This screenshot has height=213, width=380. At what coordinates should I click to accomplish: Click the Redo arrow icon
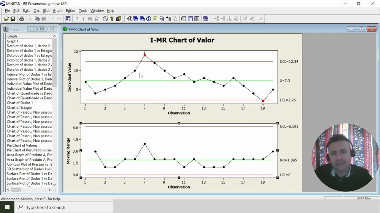click(59, 19)
